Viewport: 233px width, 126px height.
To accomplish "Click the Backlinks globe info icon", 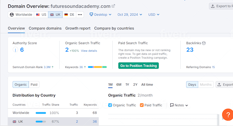I will pyautogui.click(x=204, y=43).
